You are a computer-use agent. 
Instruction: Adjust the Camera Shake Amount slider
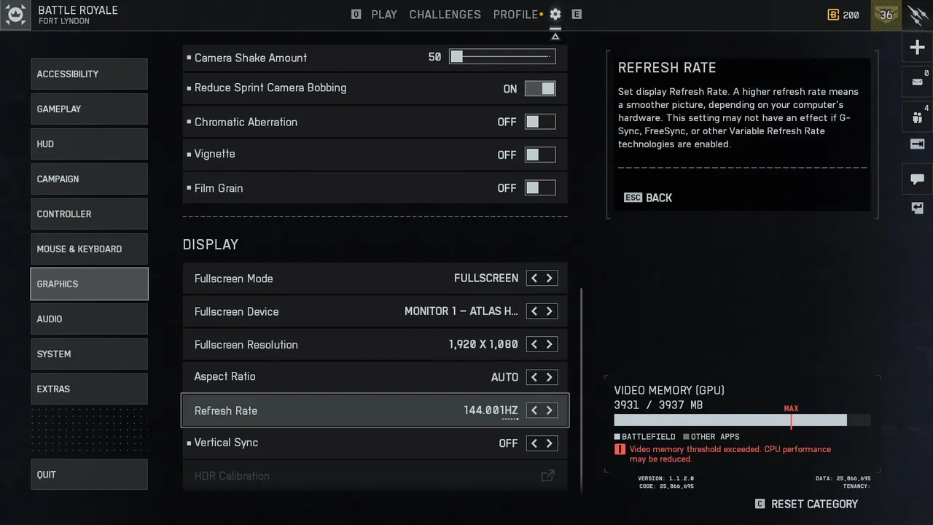click(x=502, y=57)
